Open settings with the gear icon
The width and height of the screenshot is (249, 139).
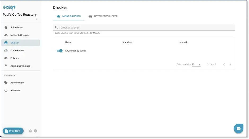tap(30, 131)
